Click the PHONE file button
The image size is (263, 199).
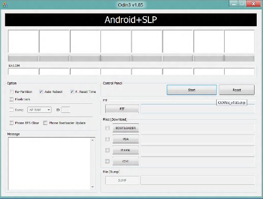[126, 150]
